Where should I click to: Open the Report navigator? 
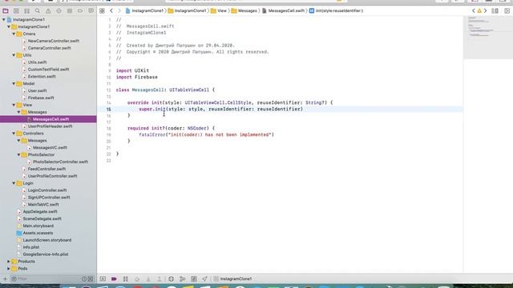point(91,10)
